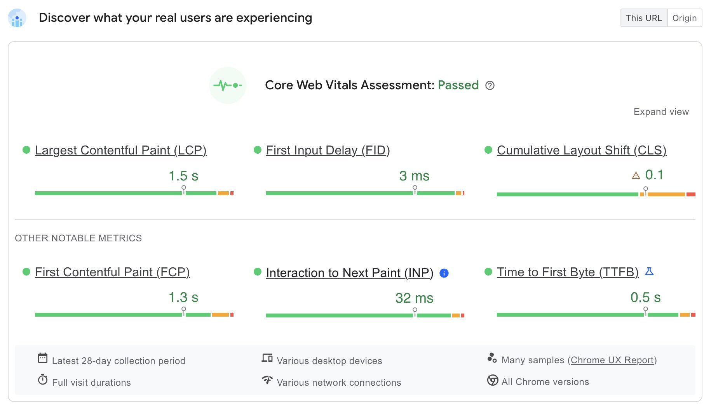Click the network connections icon
This screenshot has height=409, width=711.
[267, 380]
